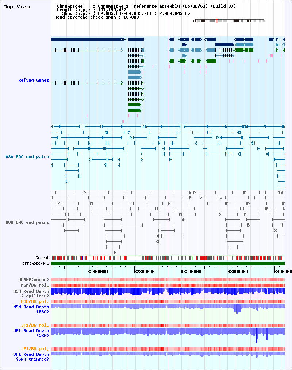
Task: Click the Repeat track label
Action: click(42, 258)
